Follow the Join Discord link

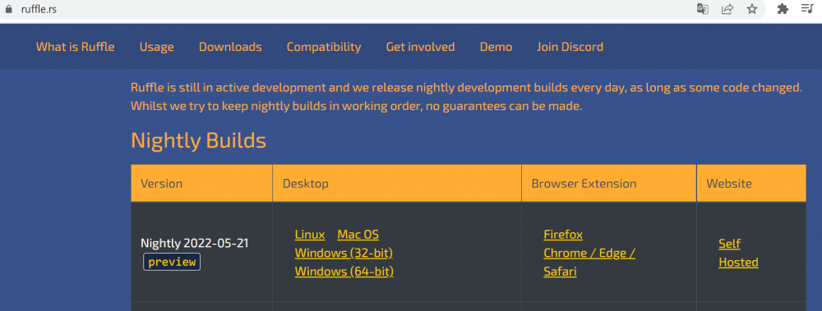click(x=570, y=47)
